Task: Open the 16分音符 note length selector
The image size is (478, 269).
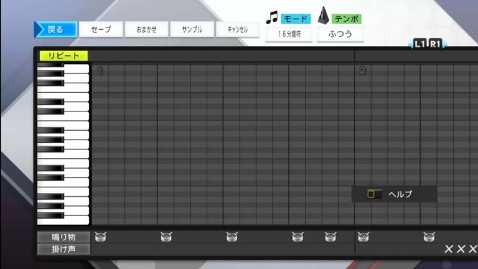Action: point(289,34)
